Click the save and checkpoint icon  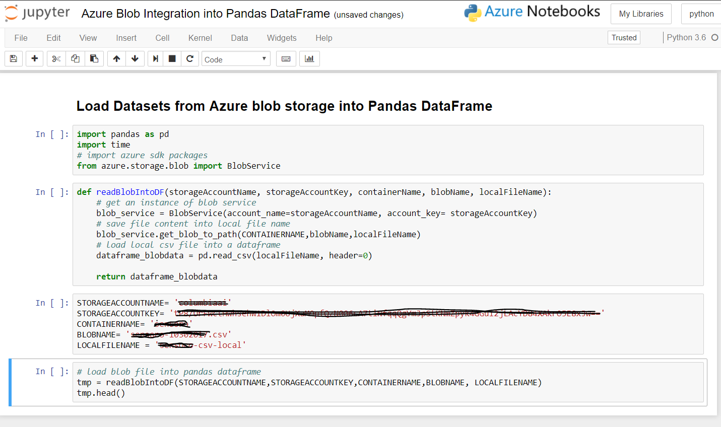coord(14,59)
